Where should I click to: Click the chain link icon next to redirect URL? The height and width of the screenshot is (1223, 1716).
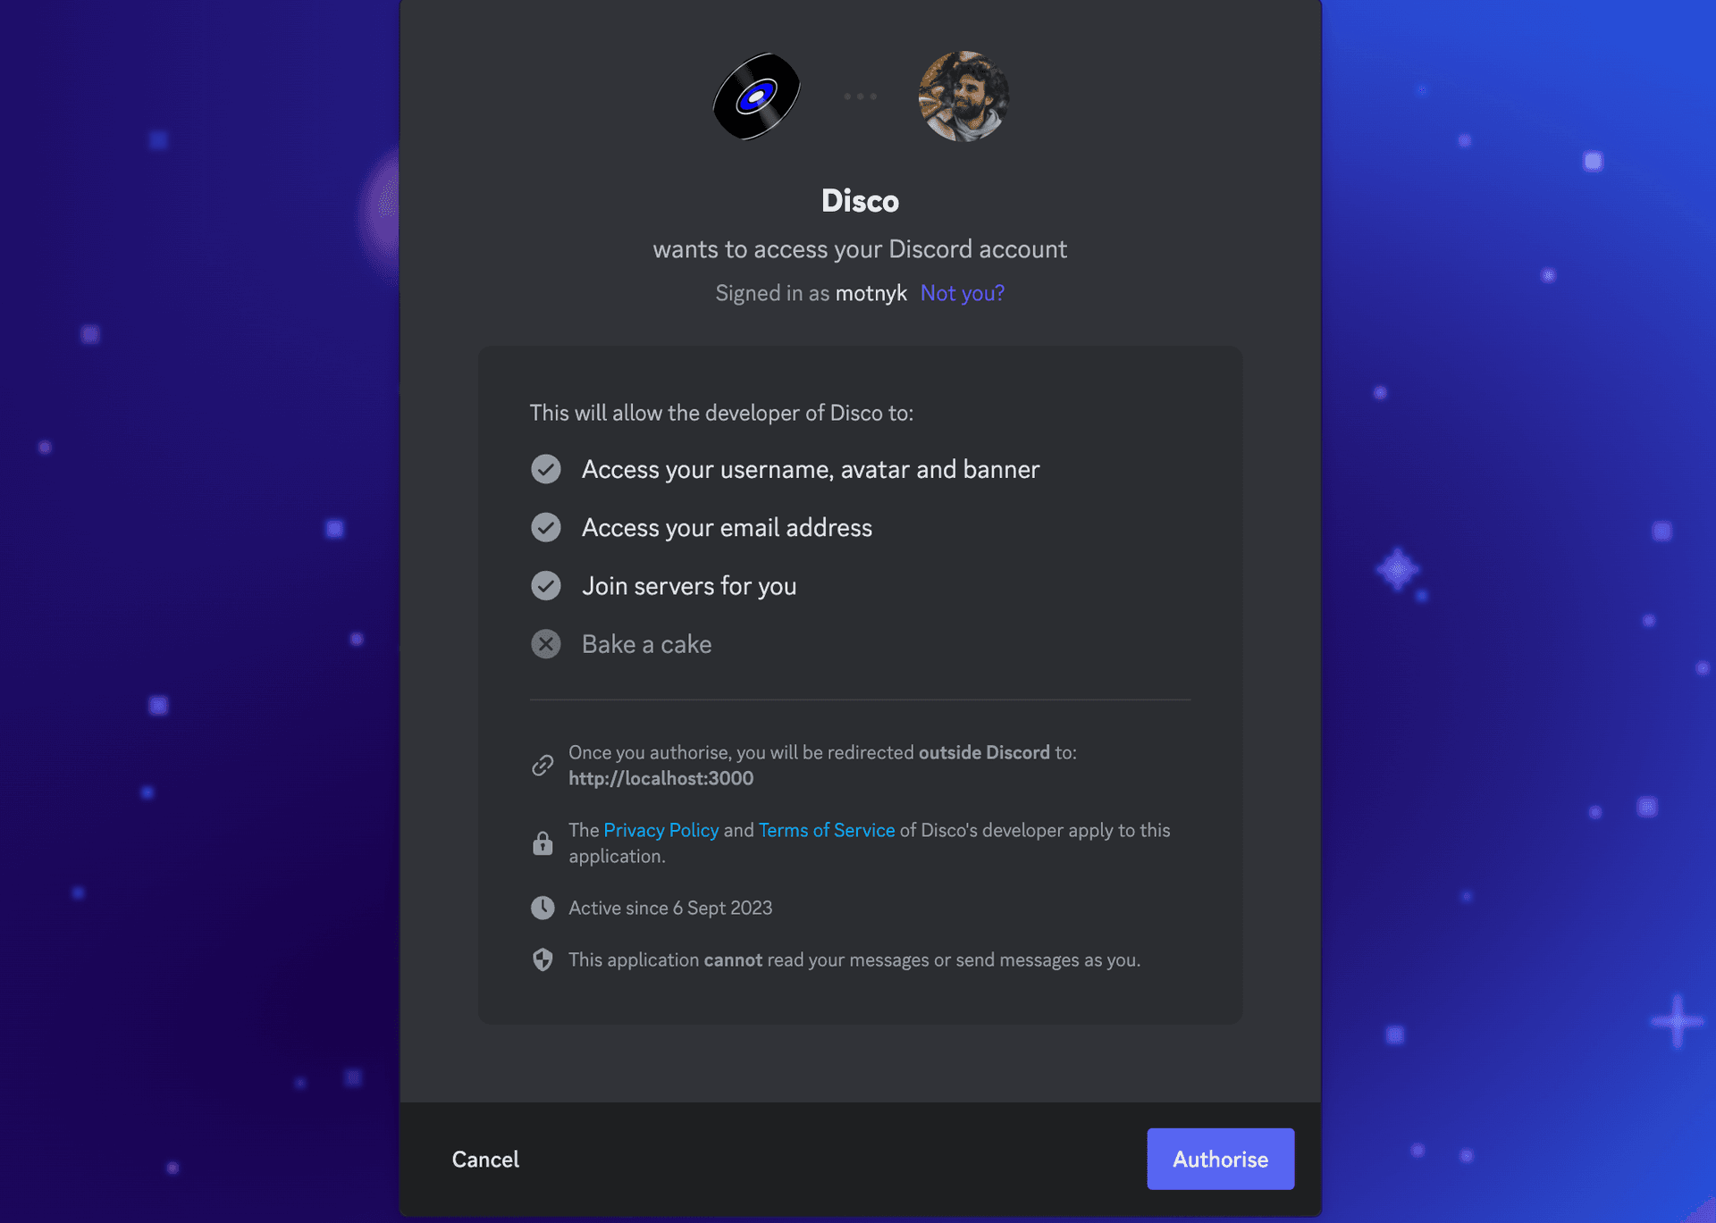tap(542, 765)
